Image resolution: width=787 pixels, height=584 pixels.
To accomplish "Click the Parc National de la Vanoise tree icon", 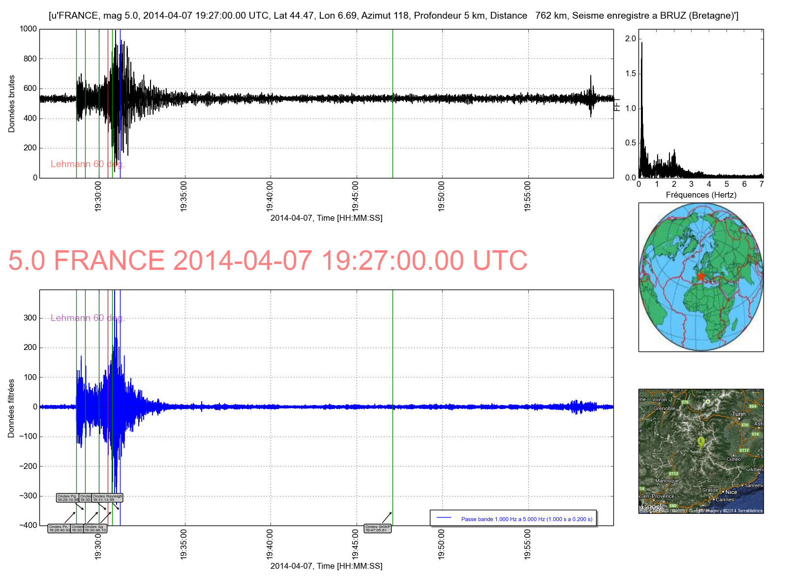I will 707,402.
